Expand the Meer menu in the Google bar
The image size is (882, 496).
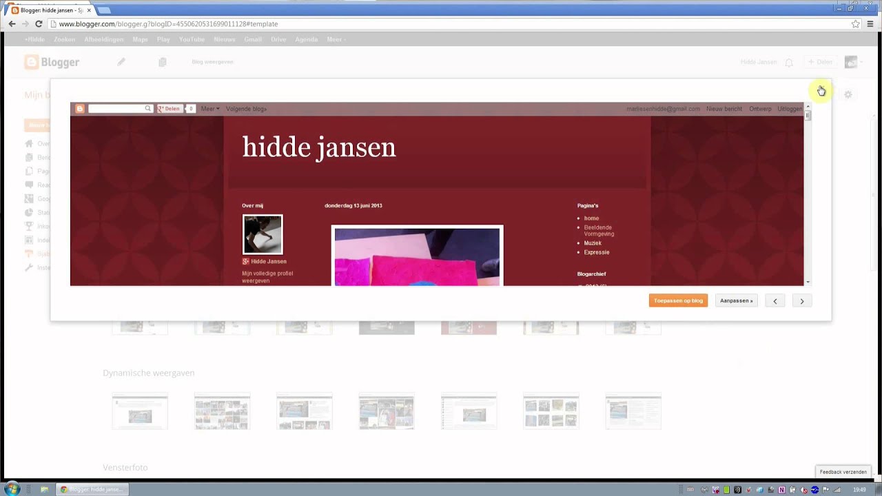pos(336,39)
